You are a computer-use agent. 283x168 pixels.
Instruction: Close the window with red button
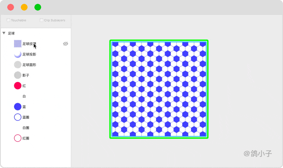pyautogui.click(x=11, y=7)
